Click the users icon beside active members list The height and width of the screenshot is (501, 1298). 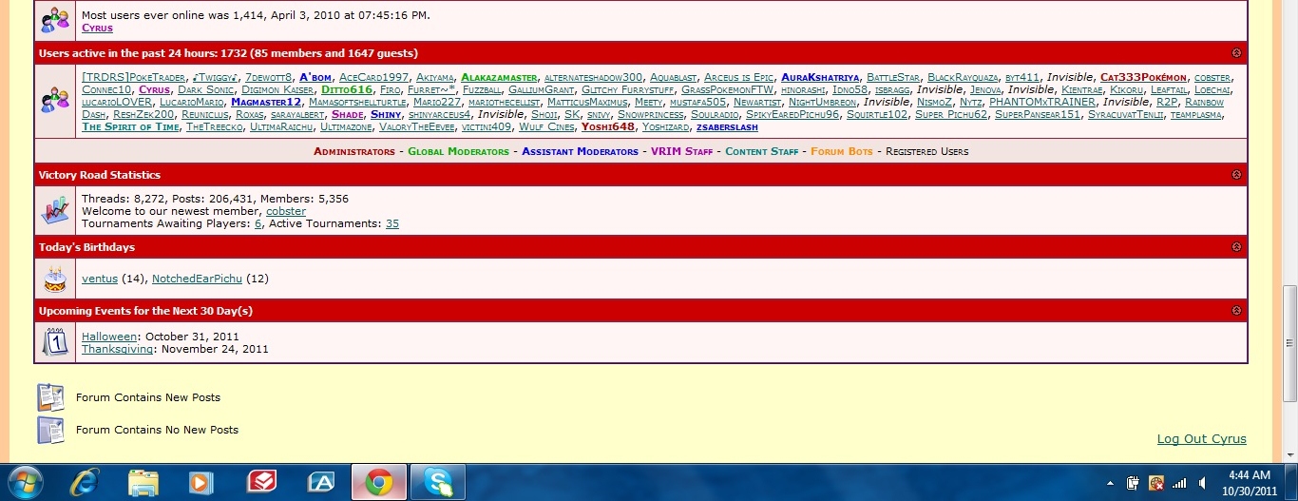click(x=55, y=100)
